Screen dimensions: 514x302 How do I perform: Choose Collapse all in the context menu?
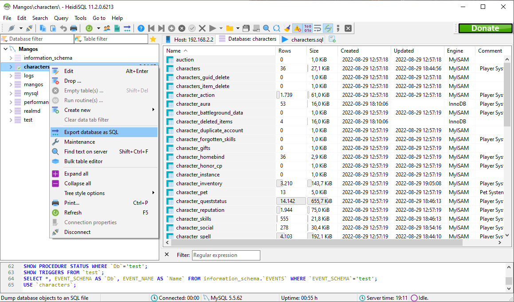coord(104,183)
